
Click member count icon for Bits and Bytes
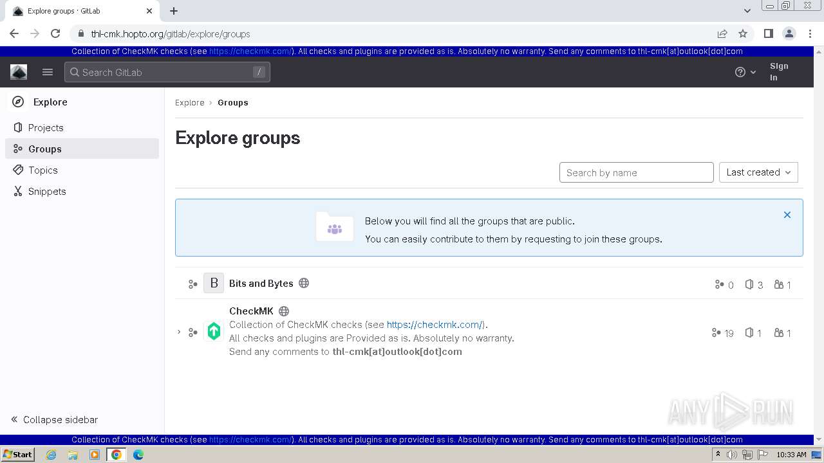coord(779,284)
